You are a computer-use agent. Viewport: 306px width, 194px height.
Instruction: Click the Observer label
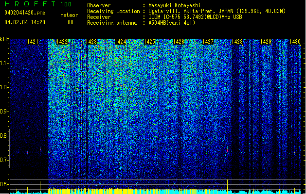[x=99, y=5]
